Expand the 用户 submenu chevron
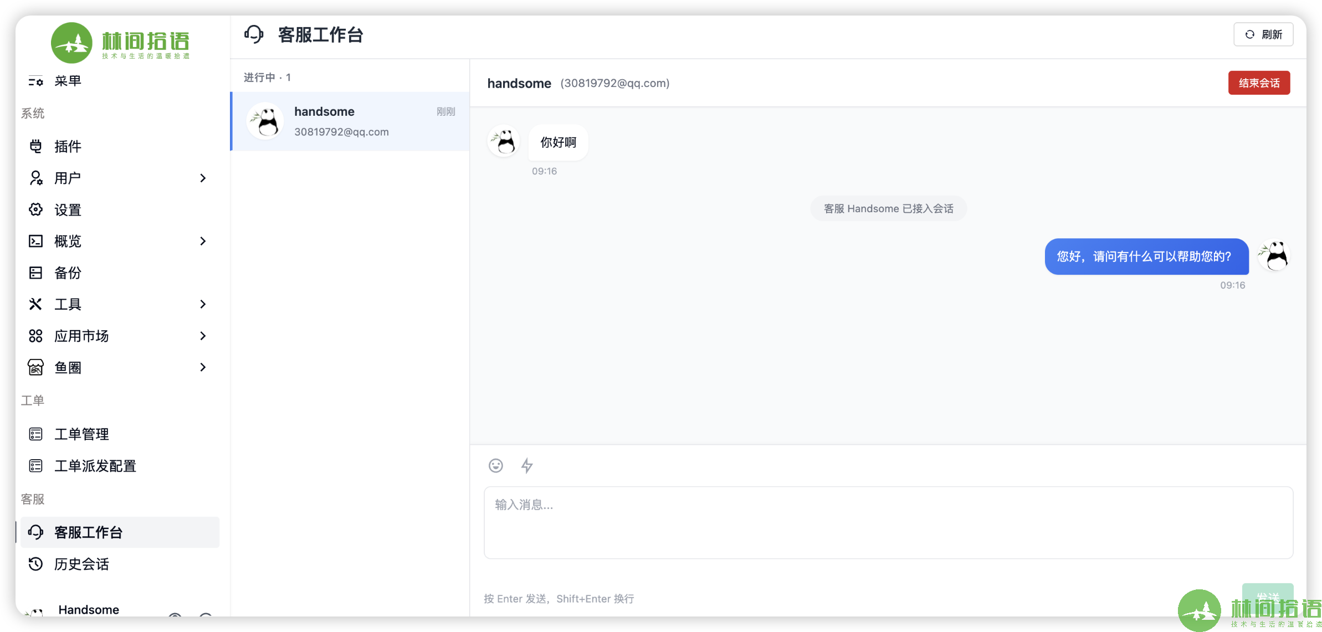Viewport: 1322px width, 632px height. pos(203,178)
